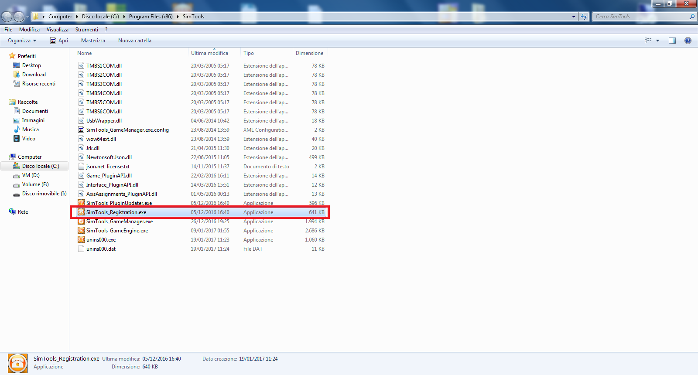
Task: Click the Documenti library icon
Action: 17,111
